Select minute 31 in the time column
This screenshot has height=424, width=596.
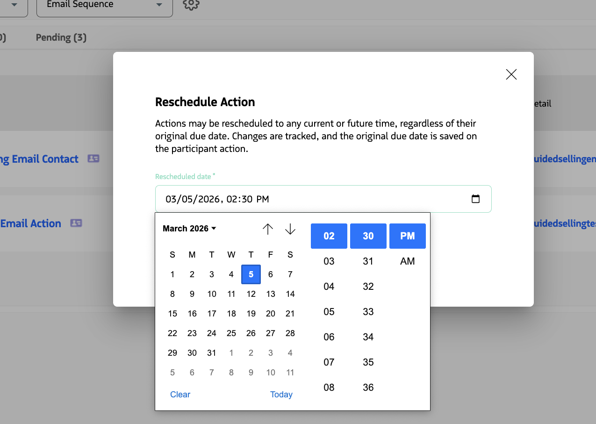[x=368, y=261]
